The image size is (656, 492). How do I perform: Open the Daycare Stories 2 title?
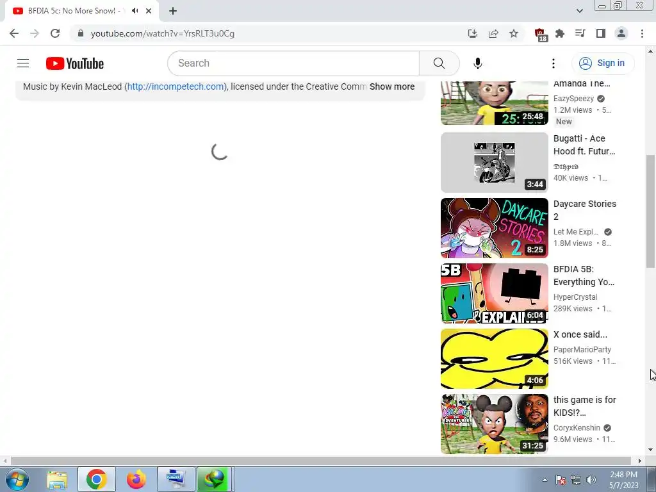click(x=584, y=210)
